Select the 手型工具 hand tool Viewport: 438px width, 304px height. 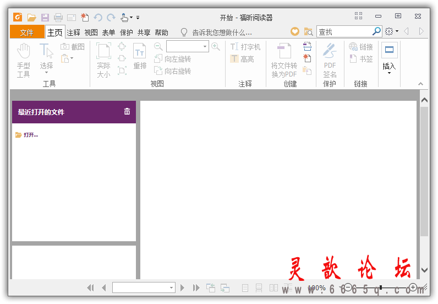coord(24,60)
